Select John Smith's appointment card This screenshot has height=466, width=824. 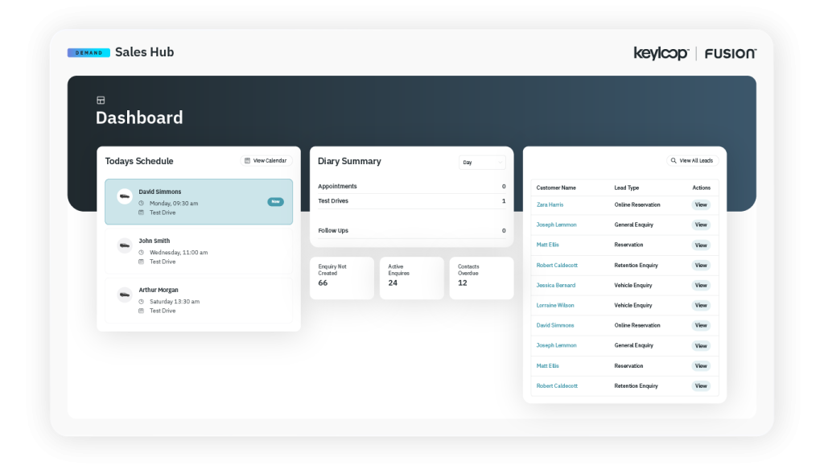click(x=199, y=250)
